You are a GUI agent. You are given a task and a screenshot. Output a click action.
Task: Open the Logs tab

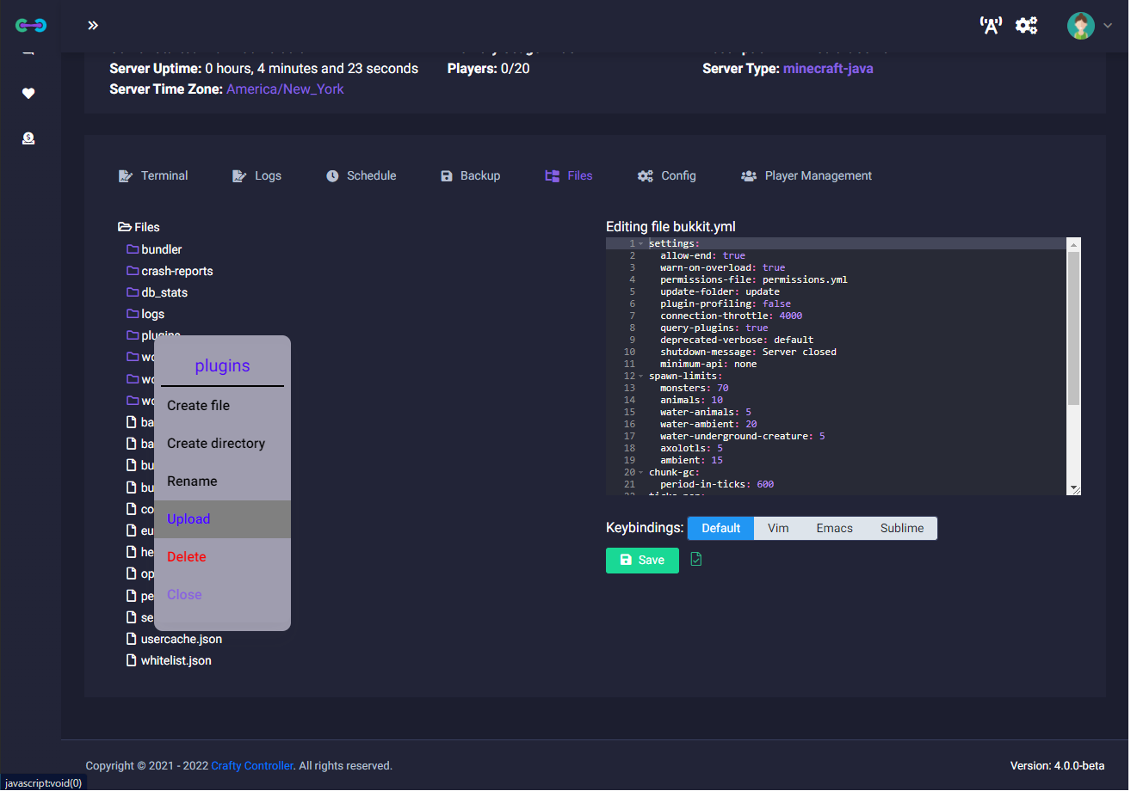tap(257, 175)
